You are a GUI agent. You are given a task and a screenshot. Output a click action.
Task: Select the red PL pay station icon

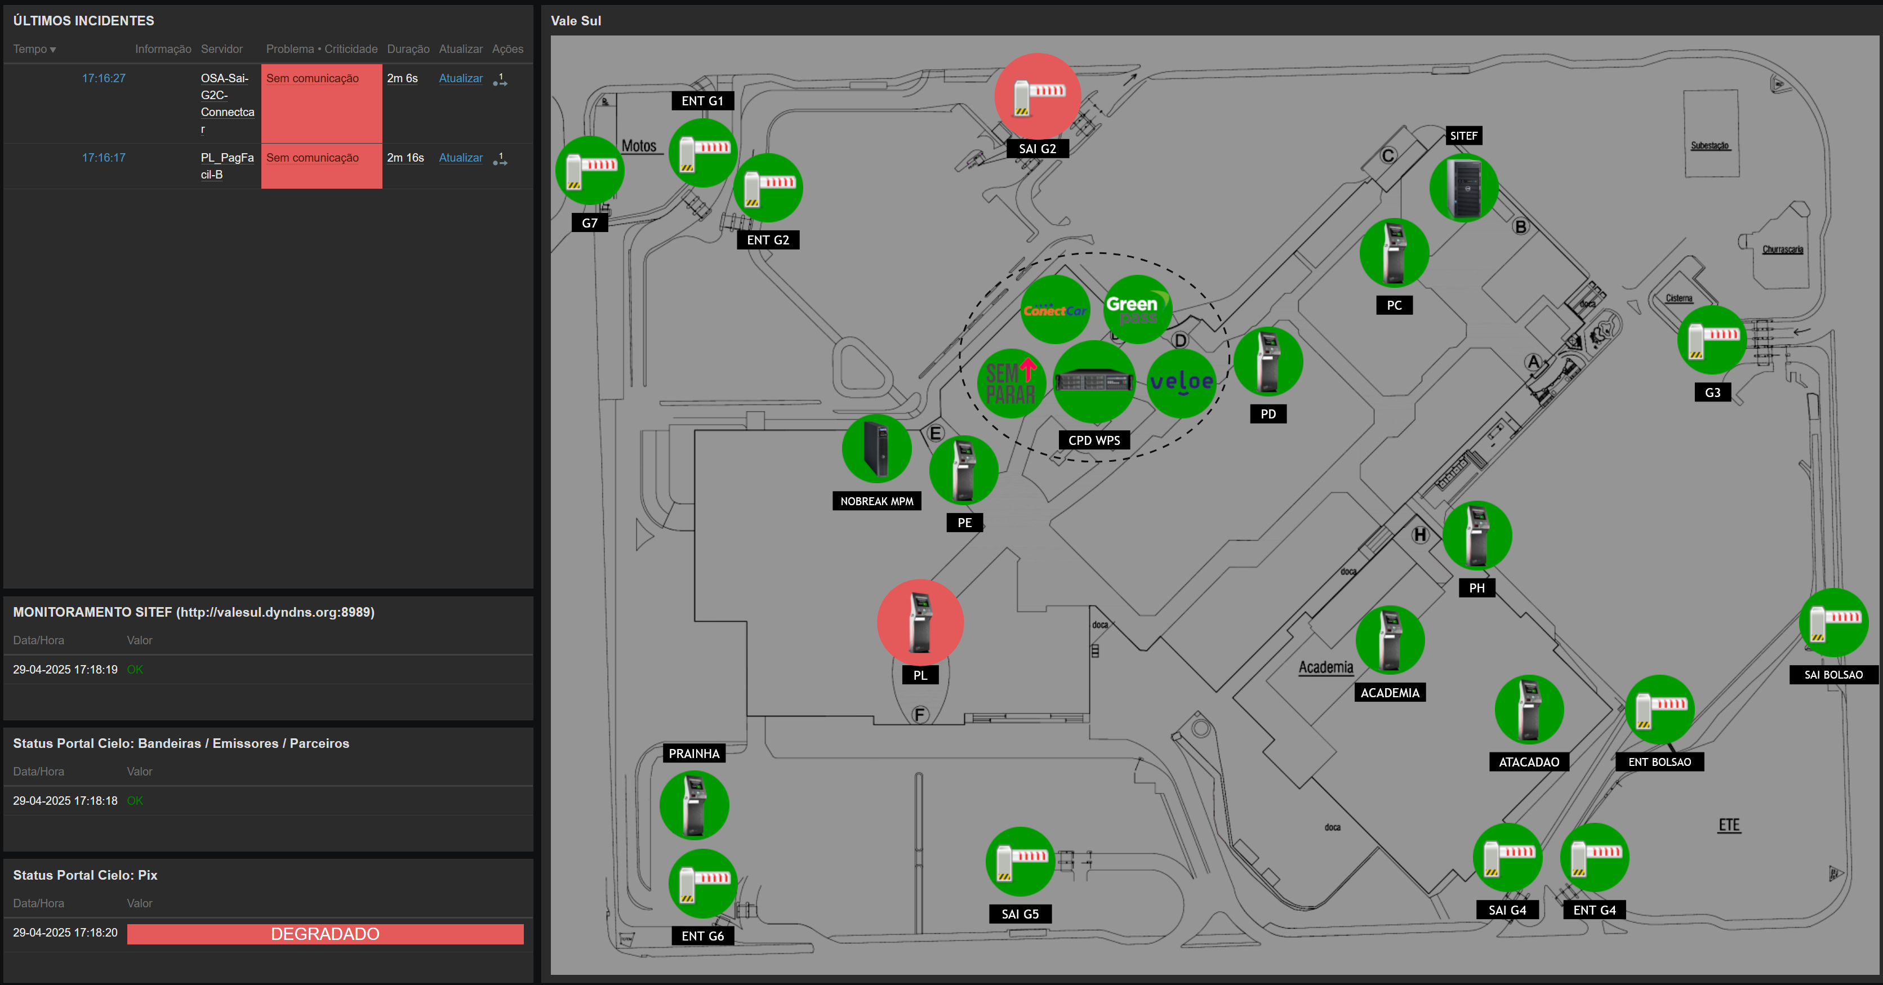coord(920,622)
